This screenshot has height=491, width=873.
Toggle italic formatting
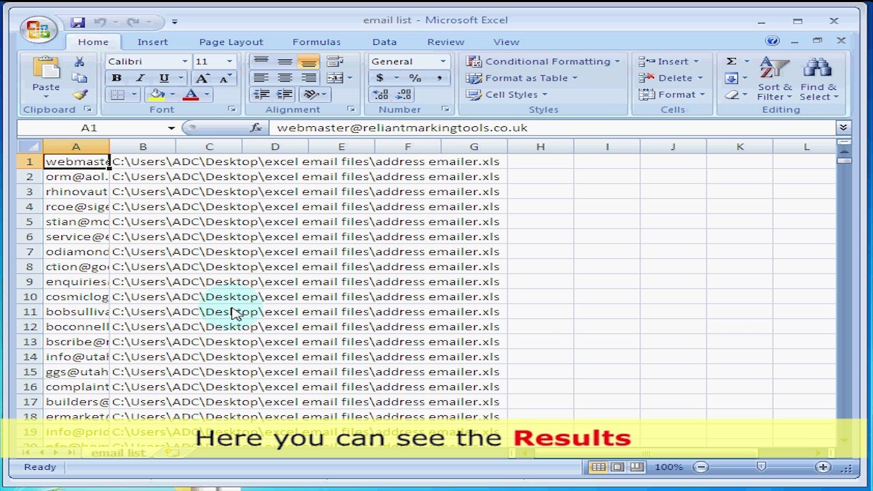click(140, 78)
